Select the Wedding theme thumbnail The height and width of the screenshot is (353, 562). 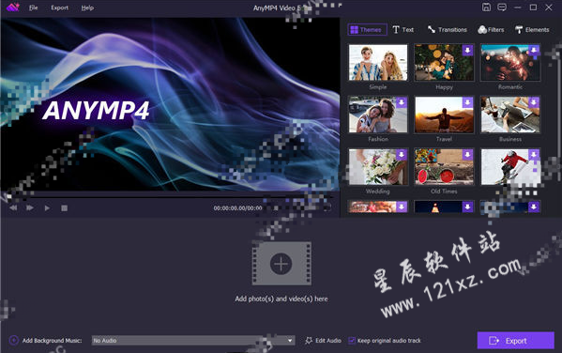(378, 167)
